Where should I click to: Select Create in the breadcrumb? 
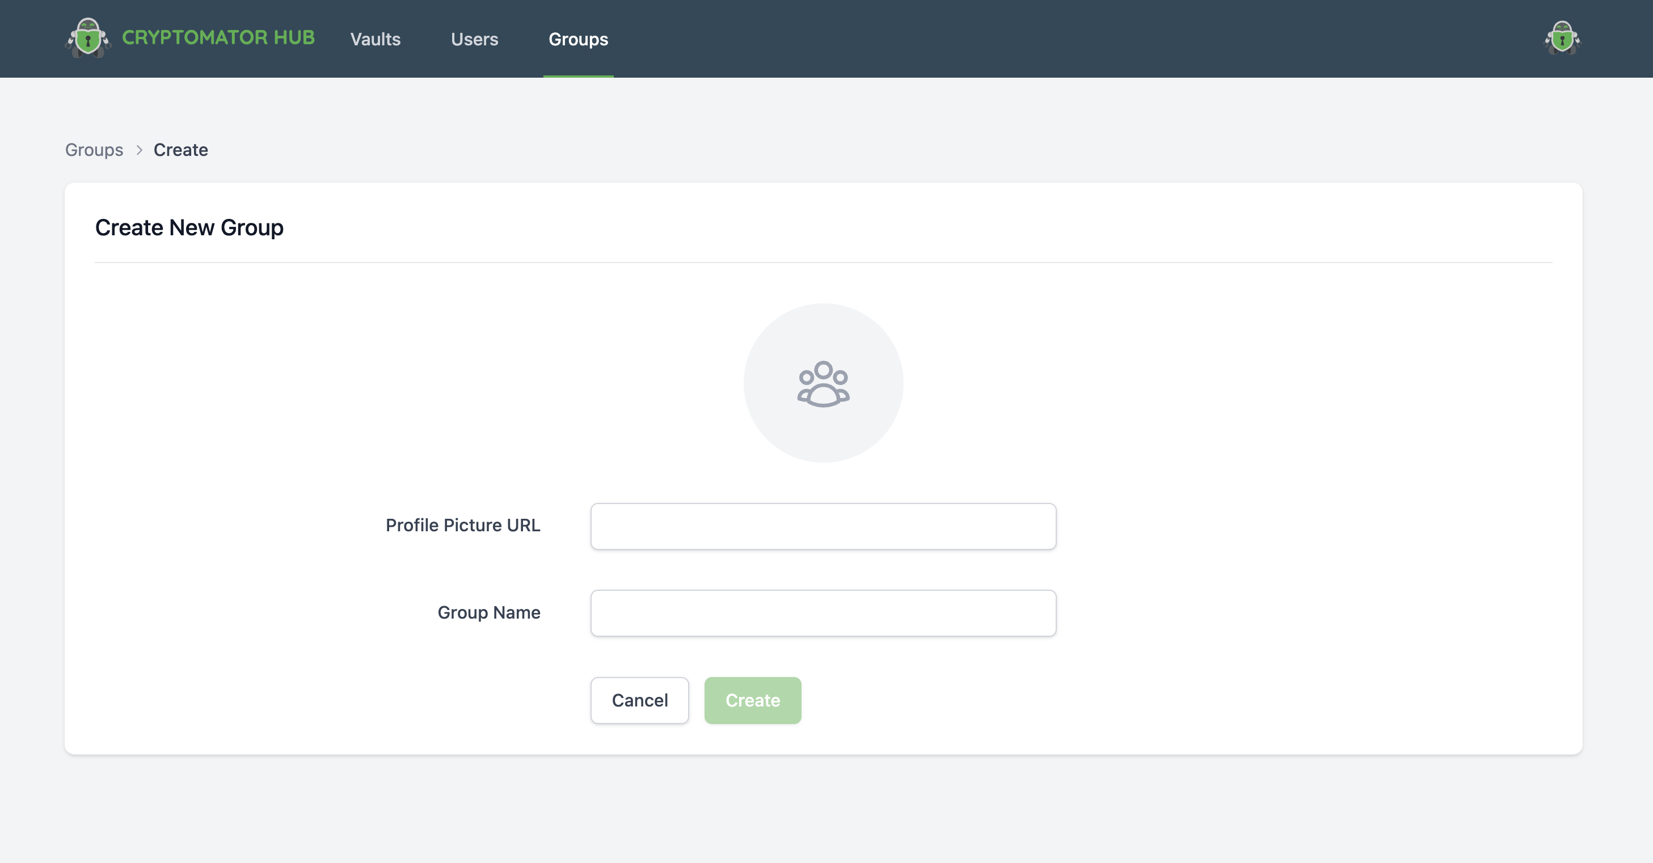tap(180, 150)
